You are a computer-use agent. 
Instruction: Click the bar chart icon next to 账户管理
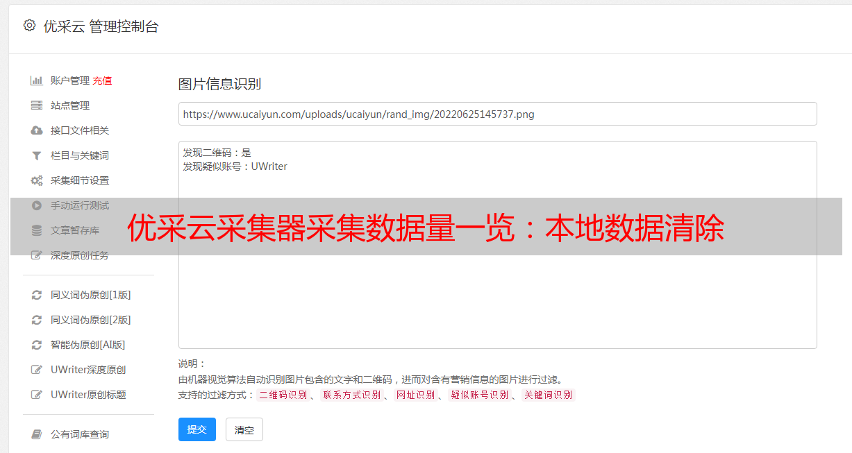coord(37,80)
